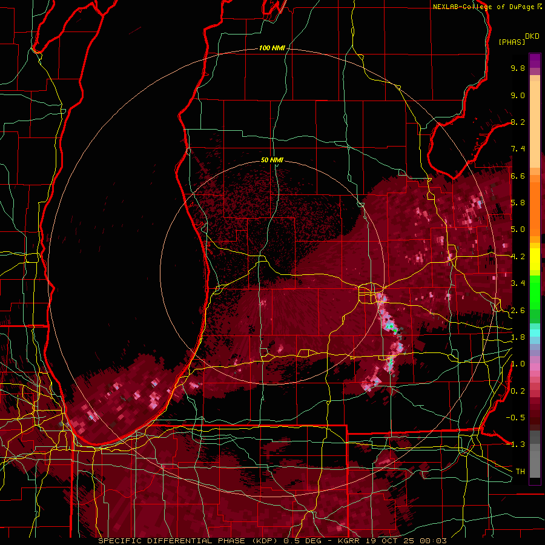This screenshot has width=545, height=545.
Task: Click the 8.2 scale value
Action: coord(518,122)
